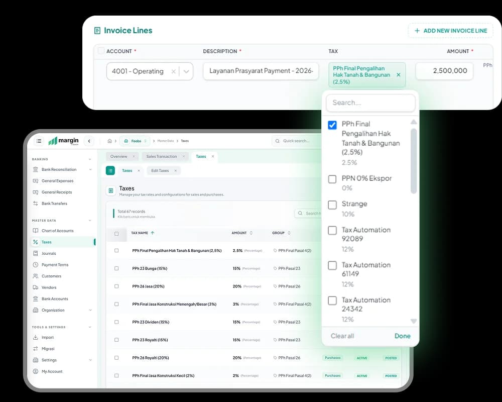Open Bank Reconciliation from the sidebar
The image size is (502, 402).
coord(59,169)
